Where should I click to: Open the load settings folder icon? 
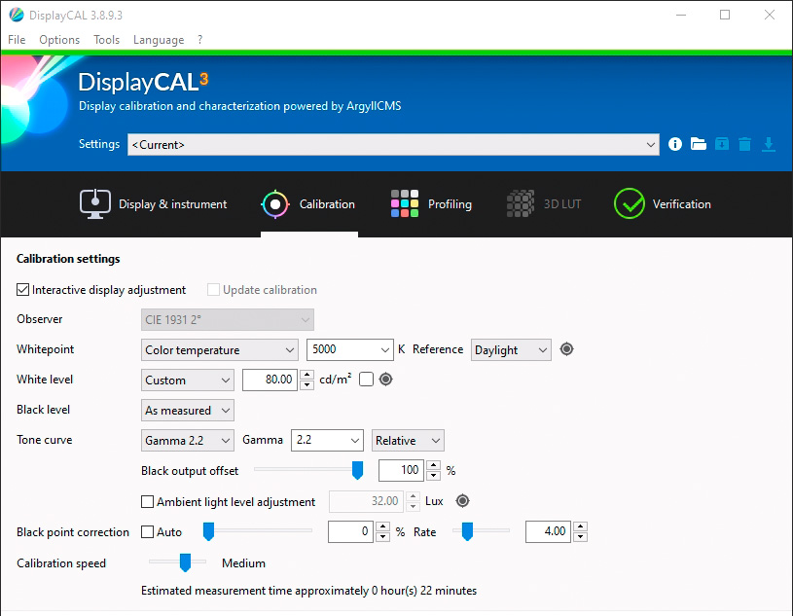[x=699, y=144]
